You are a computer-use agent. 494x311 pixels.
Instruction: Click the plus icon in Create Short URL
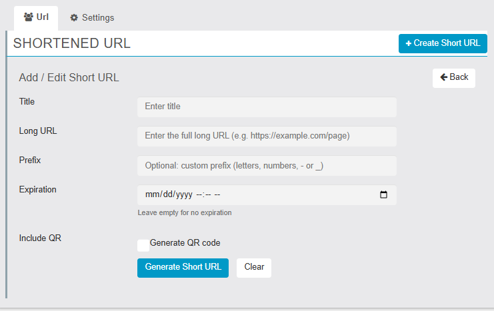409,43
